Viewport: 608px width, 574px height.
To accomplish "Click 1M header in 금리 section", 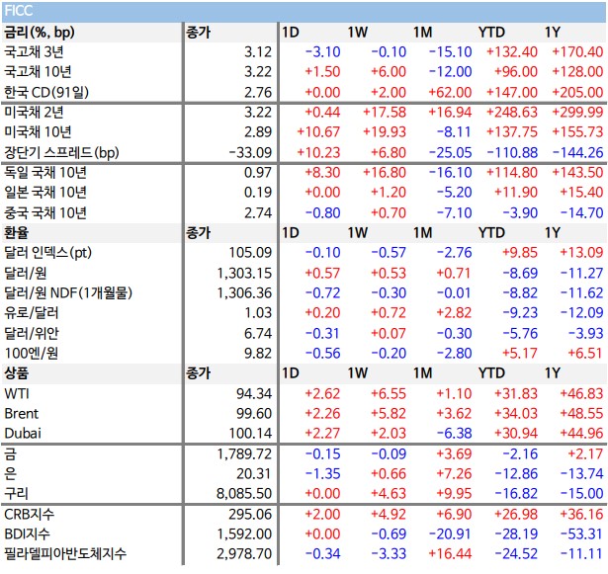I will (423, 33).
